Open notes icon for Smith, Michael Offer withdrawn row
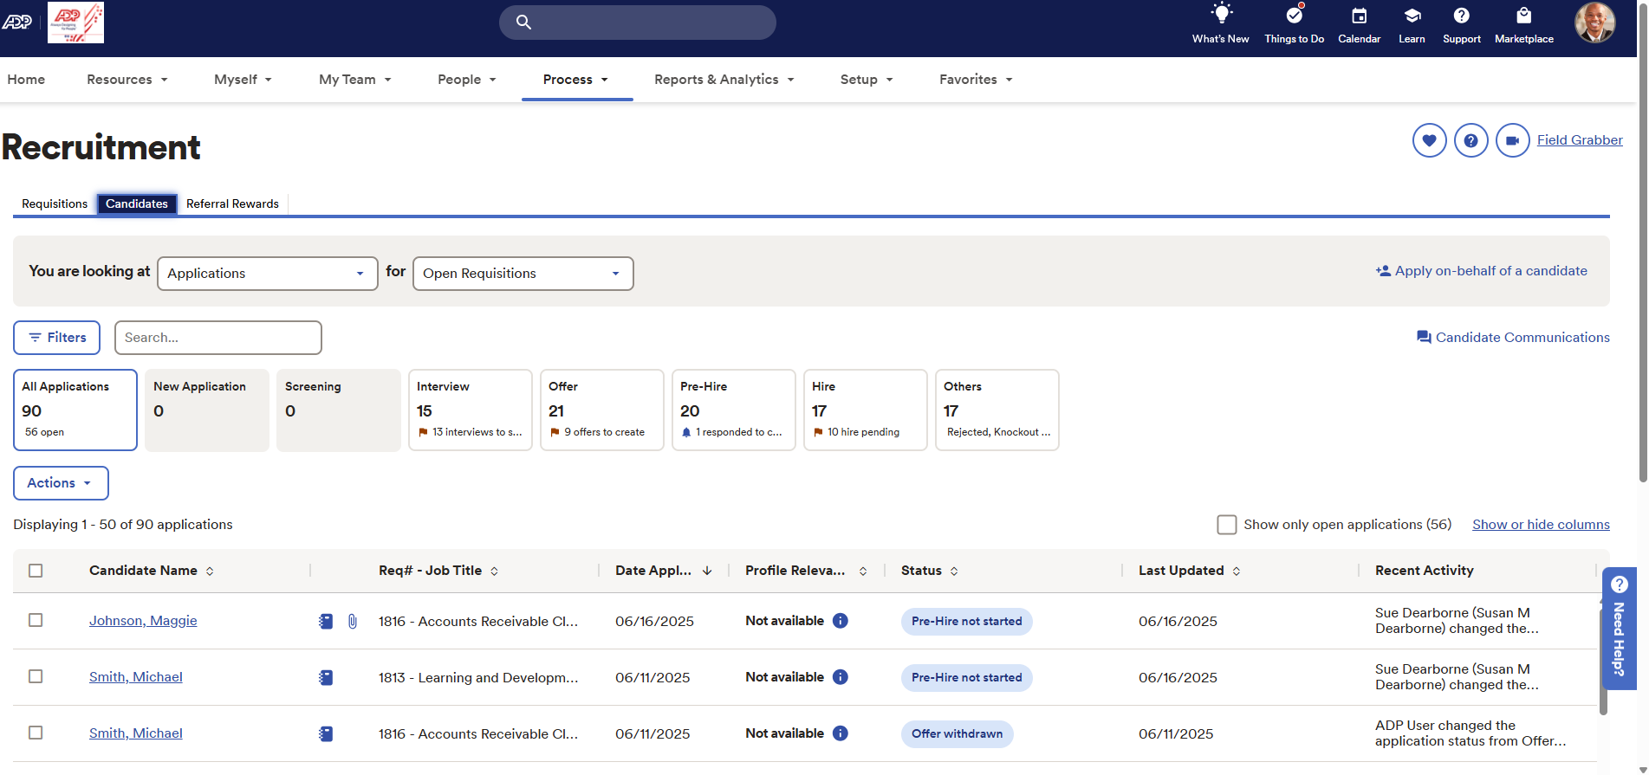1649x775 pixels. coord(326,733)
